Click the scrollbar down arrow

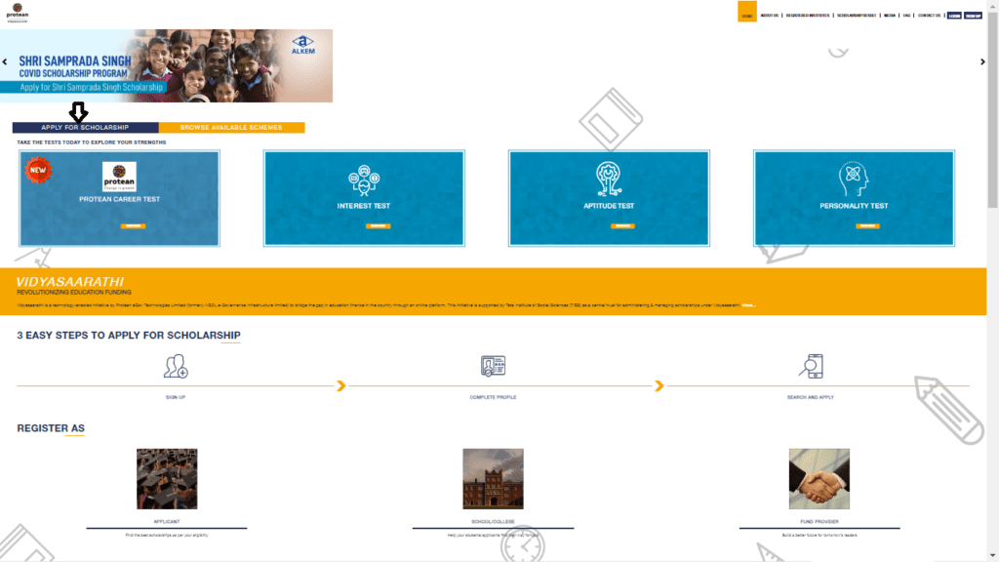[x=992, y=556]
